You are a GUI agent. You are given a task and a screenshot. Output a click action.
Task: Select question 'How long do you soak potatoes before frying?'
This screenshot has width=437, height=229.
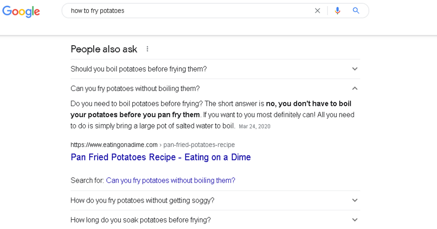141,220
